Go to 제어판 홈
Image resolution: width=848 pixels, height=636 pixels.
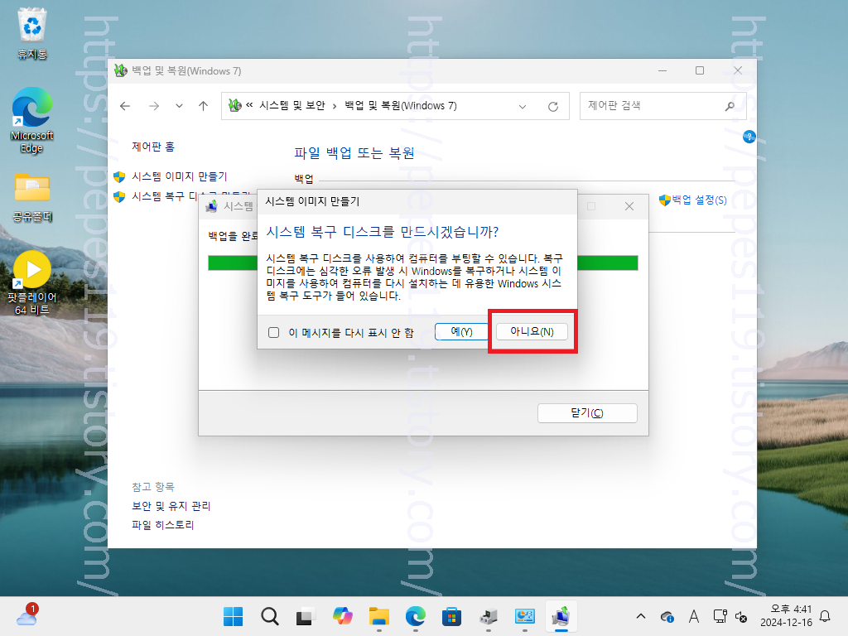tap(153, 147)
